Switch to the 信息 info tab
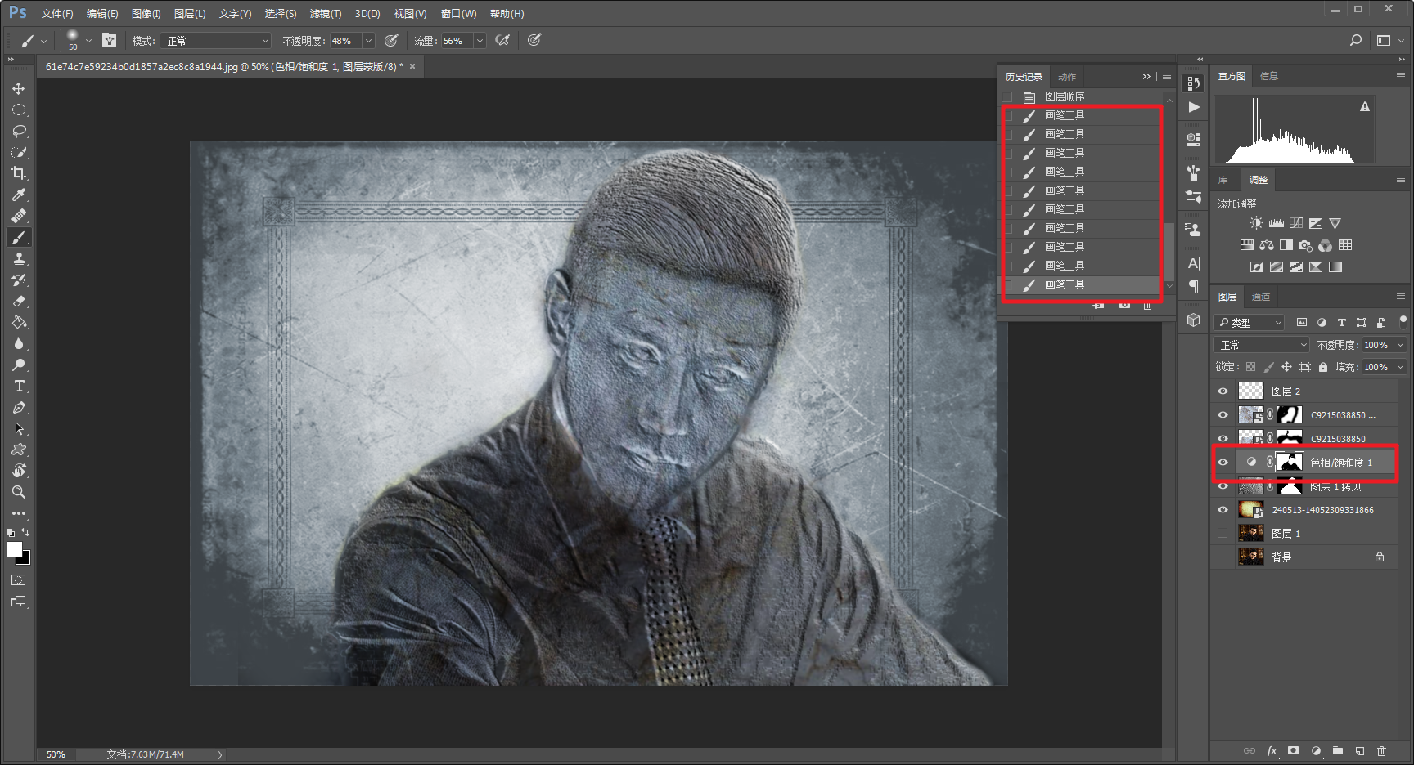 coord(1269,76)
